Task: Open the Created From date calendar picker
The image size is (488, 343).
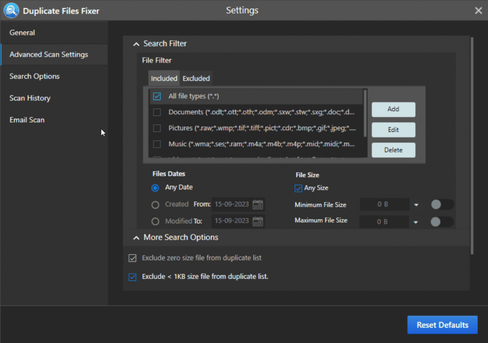Action: (258, 204)
